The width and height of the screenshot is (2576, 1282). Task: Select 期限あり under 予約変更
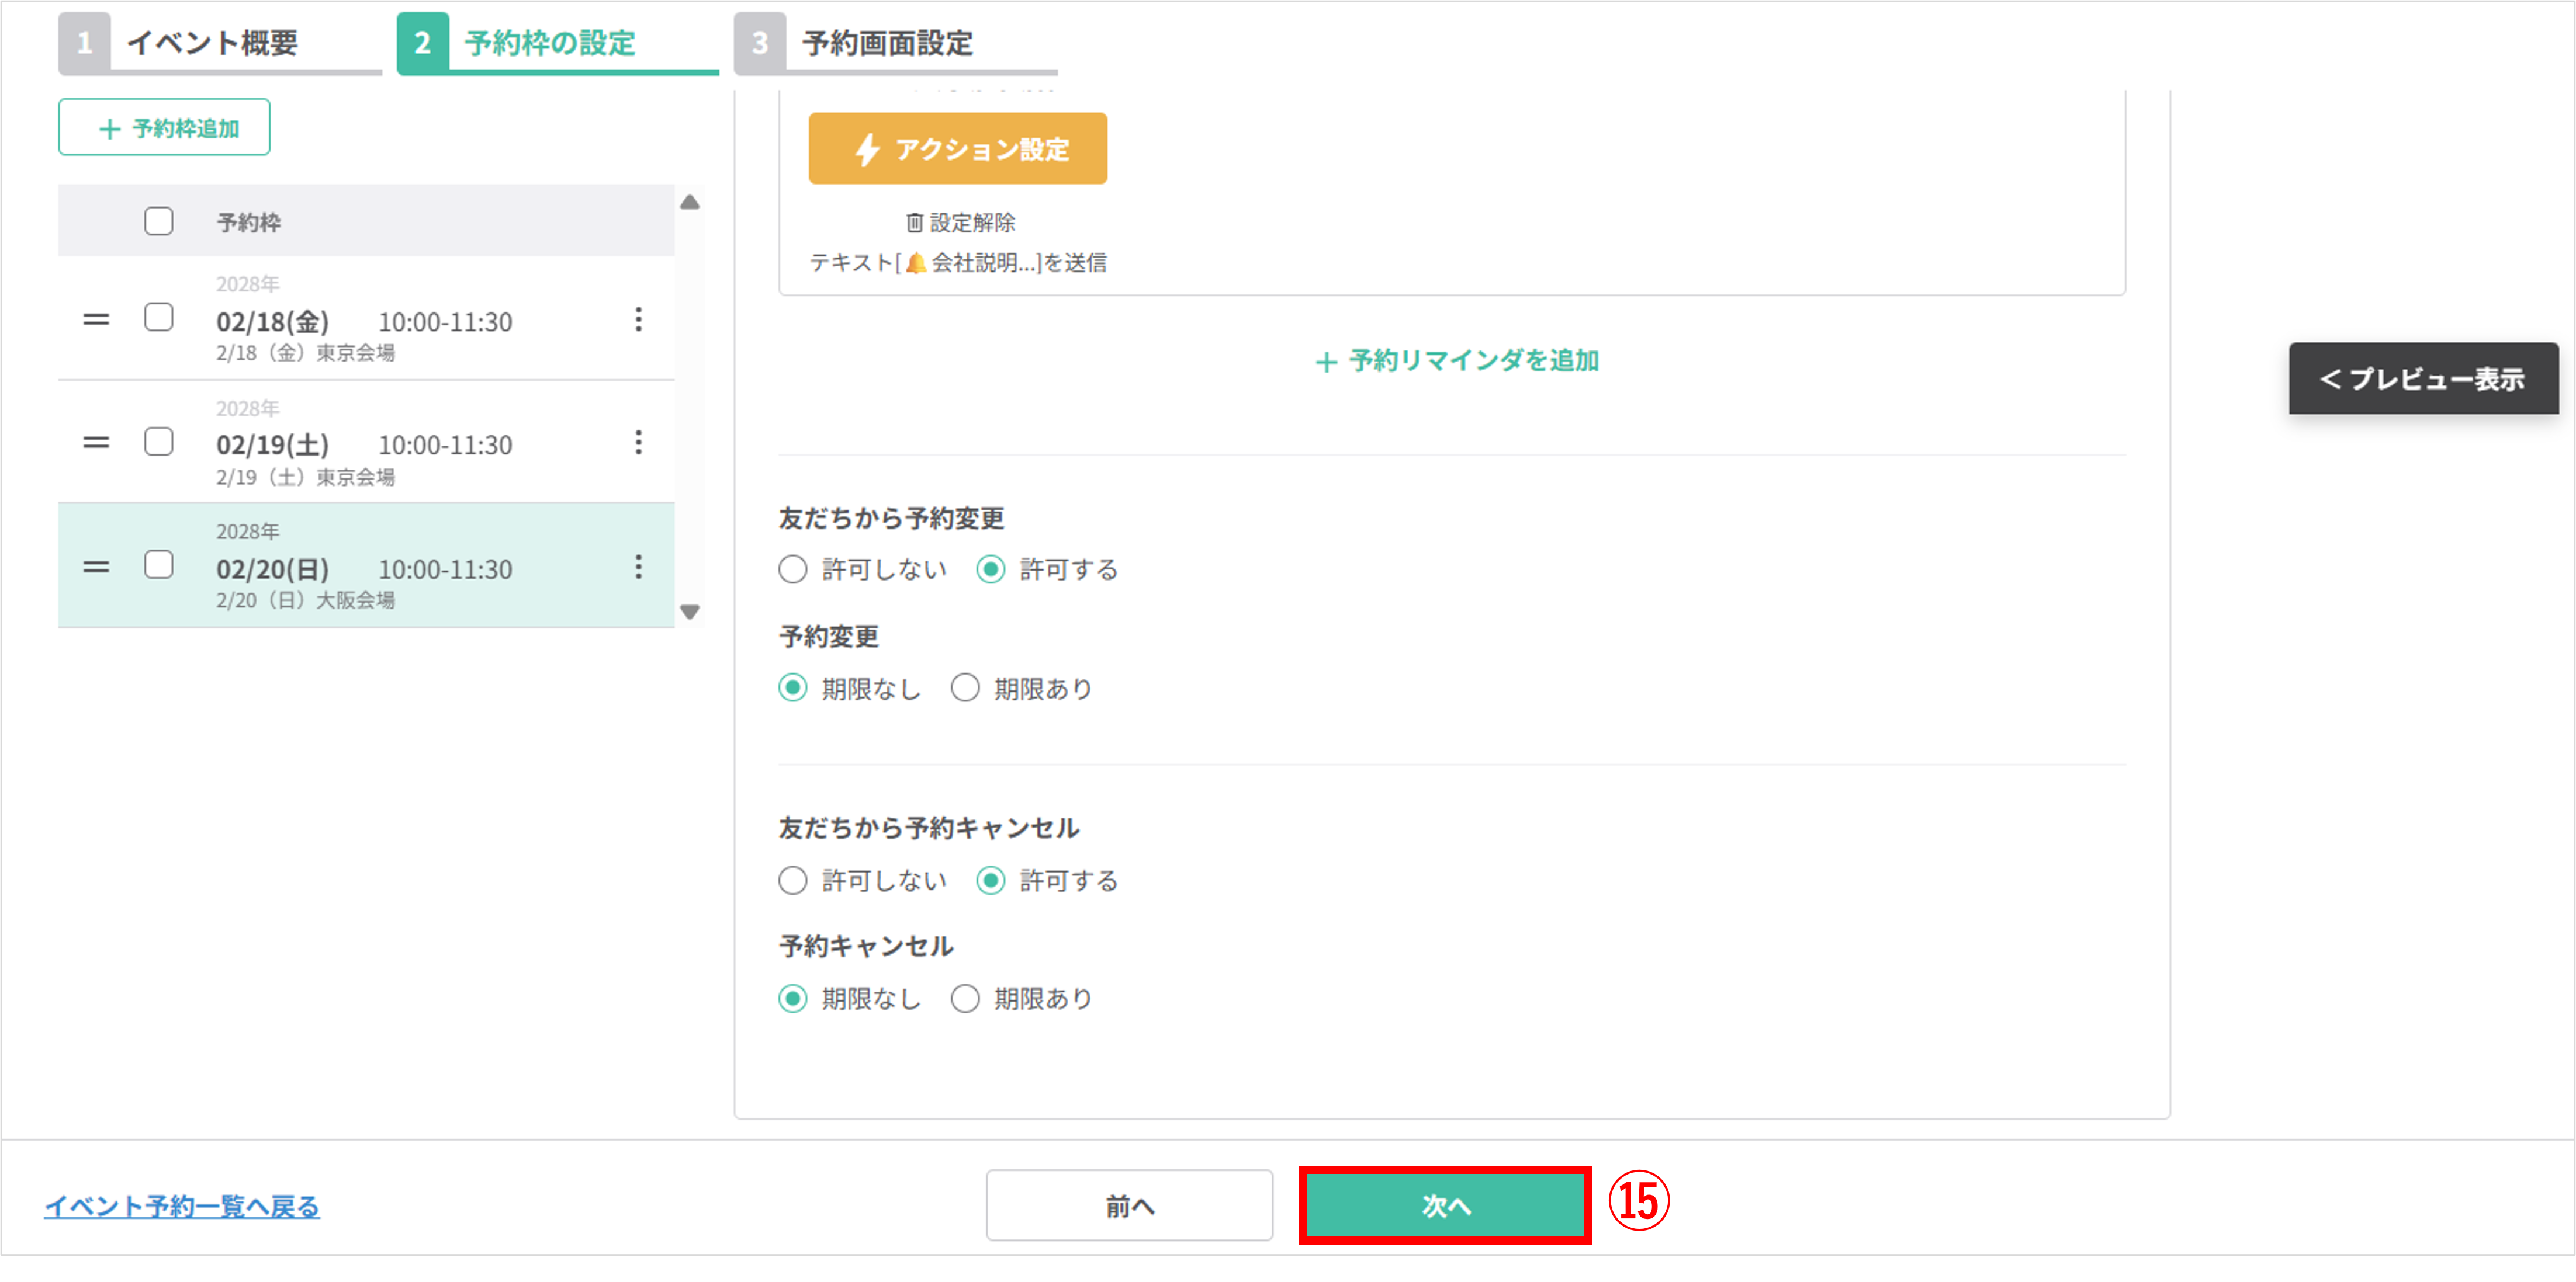click(x=965, y=689)
